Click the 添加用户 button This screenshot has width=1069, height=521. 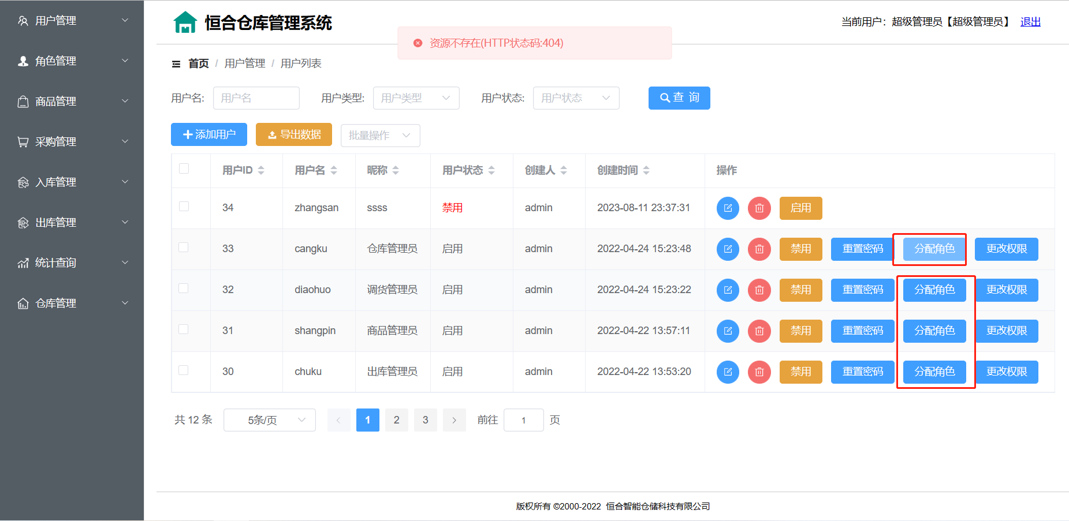point(209,134)
